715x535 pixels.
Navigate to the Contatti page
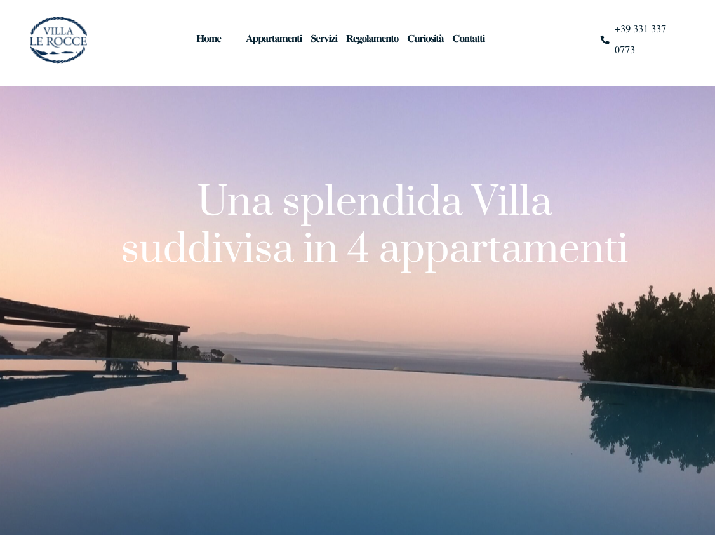[469, 39]
